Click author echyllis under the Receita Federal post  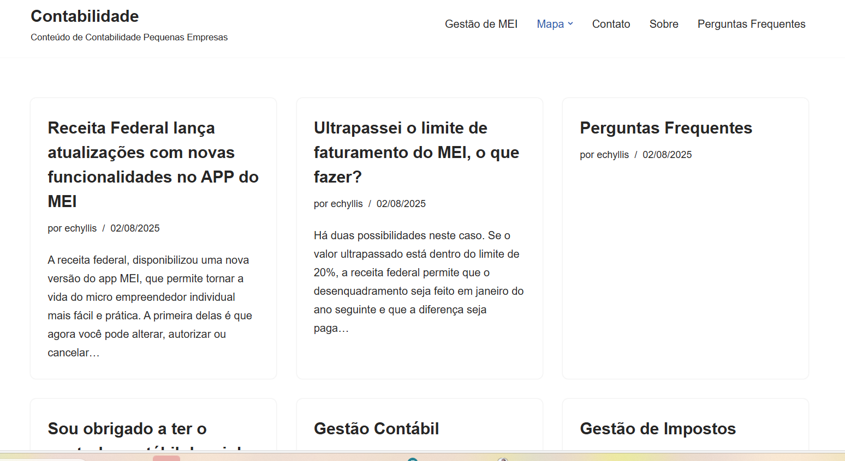point(80,228)
